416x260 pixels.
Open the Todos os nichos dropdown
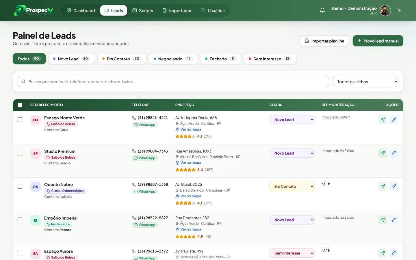[365, 82]
